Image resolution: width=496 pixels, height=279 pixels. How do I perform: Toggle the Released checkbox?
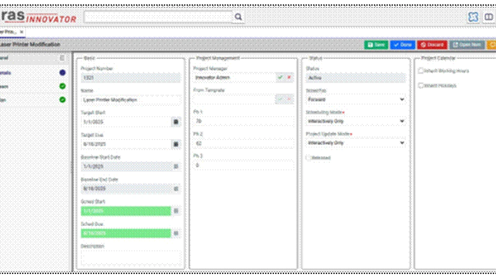[309, 158]
